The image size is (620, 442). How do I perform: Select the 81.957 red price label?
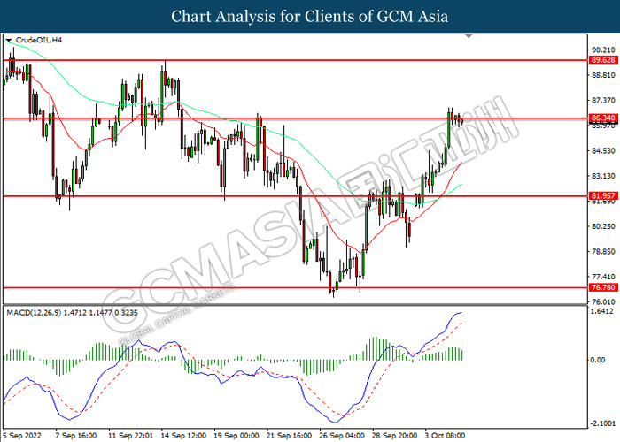coord(603,195)
